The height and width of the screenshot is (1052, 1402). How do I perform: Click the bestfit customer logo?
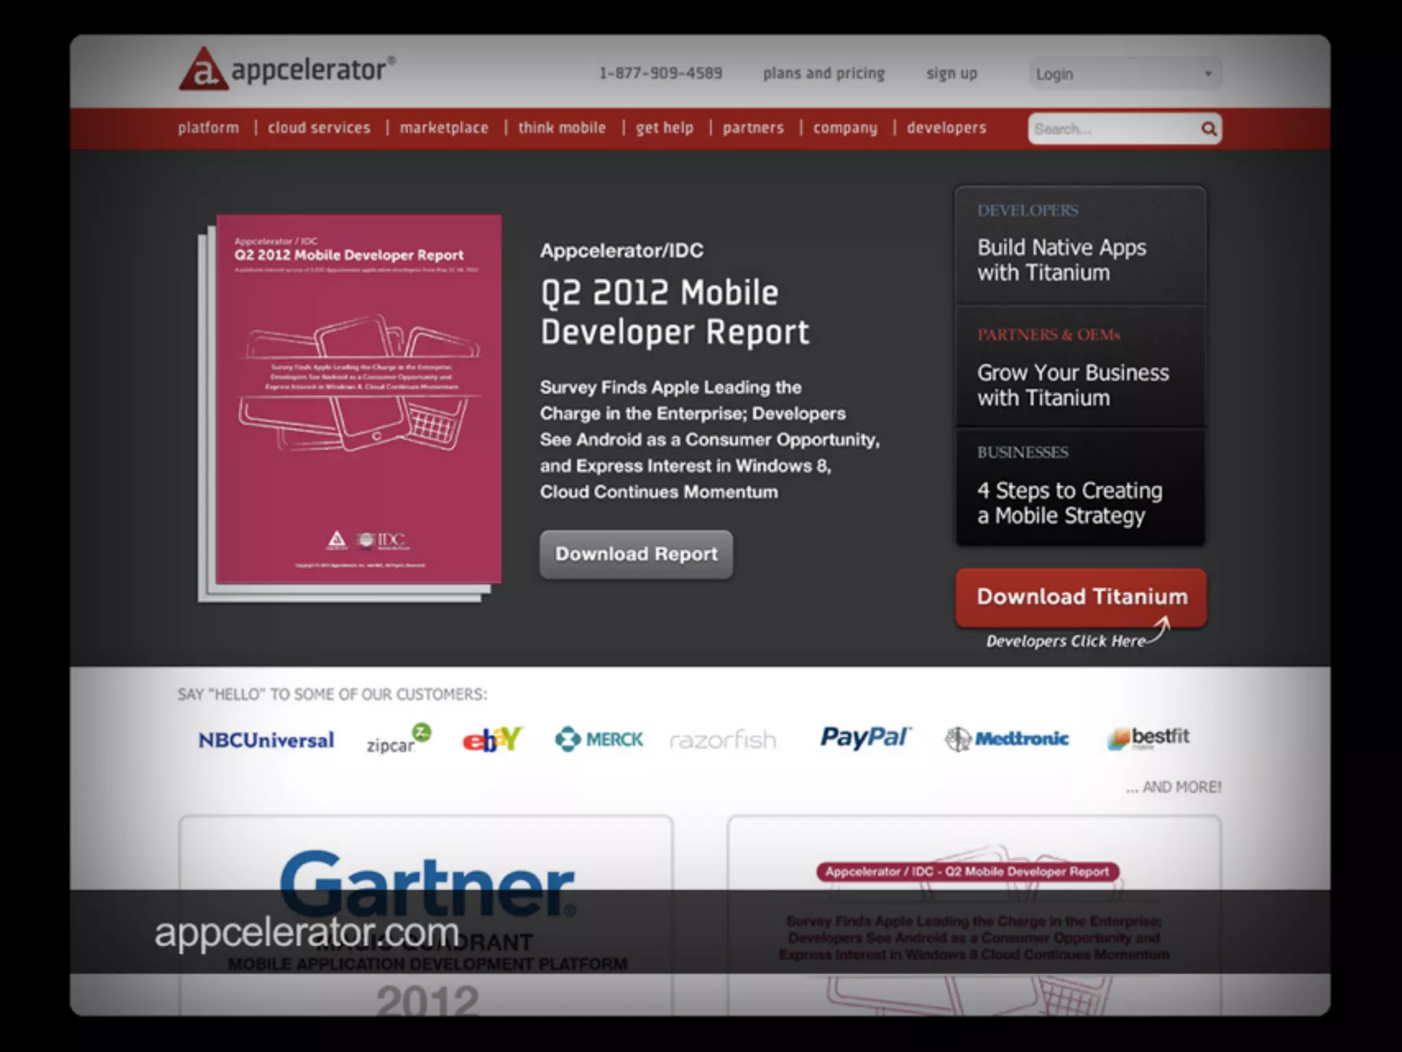coord(1149,738)
